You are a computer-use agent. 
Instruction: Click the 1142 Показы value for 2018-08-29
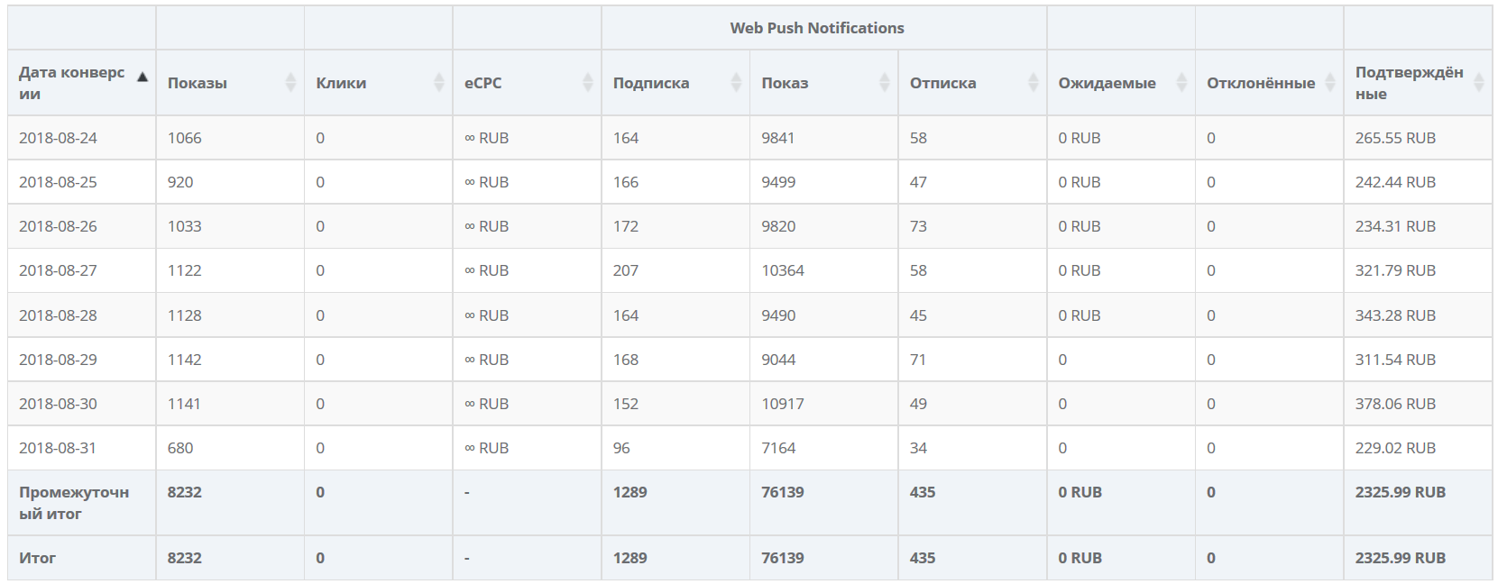[185, 360]
